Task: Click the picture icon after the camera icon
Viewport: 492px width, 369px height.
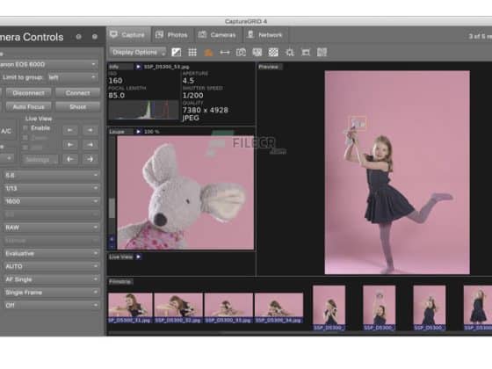Action: click(x=257, y=53)
